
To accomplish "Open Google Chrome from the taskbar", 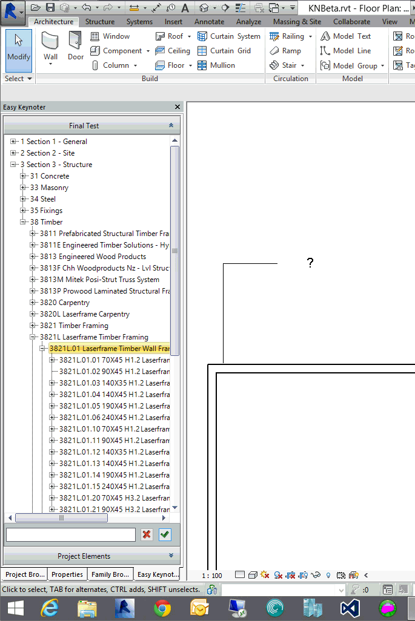I will pos(162,608).
